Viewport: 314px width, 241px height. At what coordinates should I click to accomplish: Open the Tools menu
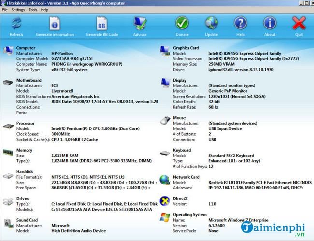(33, 10)
